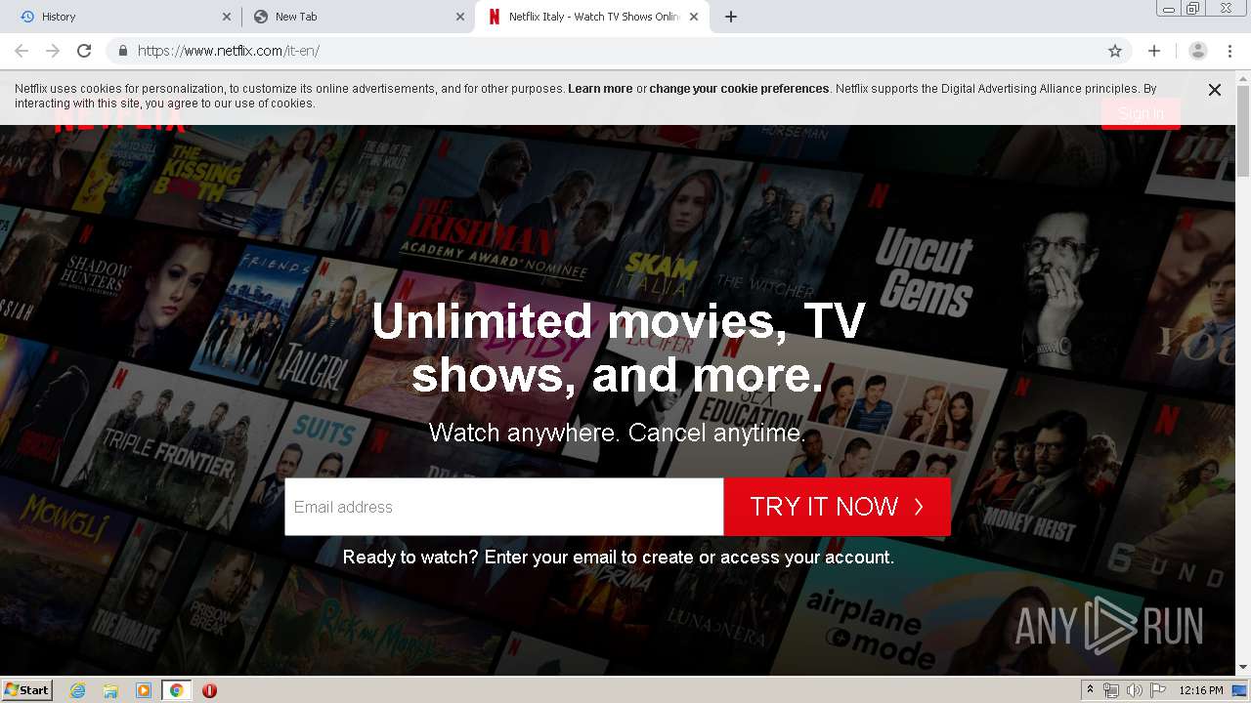Click Chrome icon in taskbar
Image resolution: width=1251 pixels, height=703 pixels.
pos(177,690)
